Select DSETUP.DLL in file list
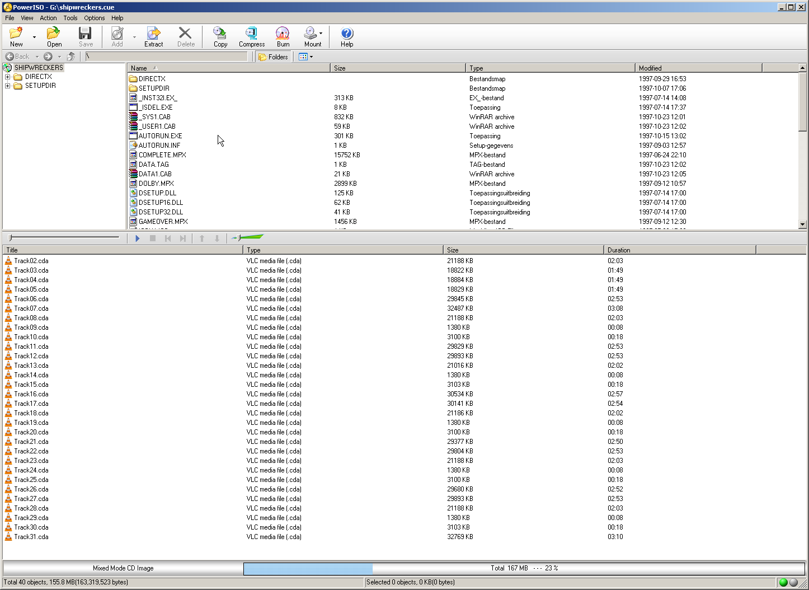Image resolution: width=809 pixels, height=590 pixels. [157, 193]
